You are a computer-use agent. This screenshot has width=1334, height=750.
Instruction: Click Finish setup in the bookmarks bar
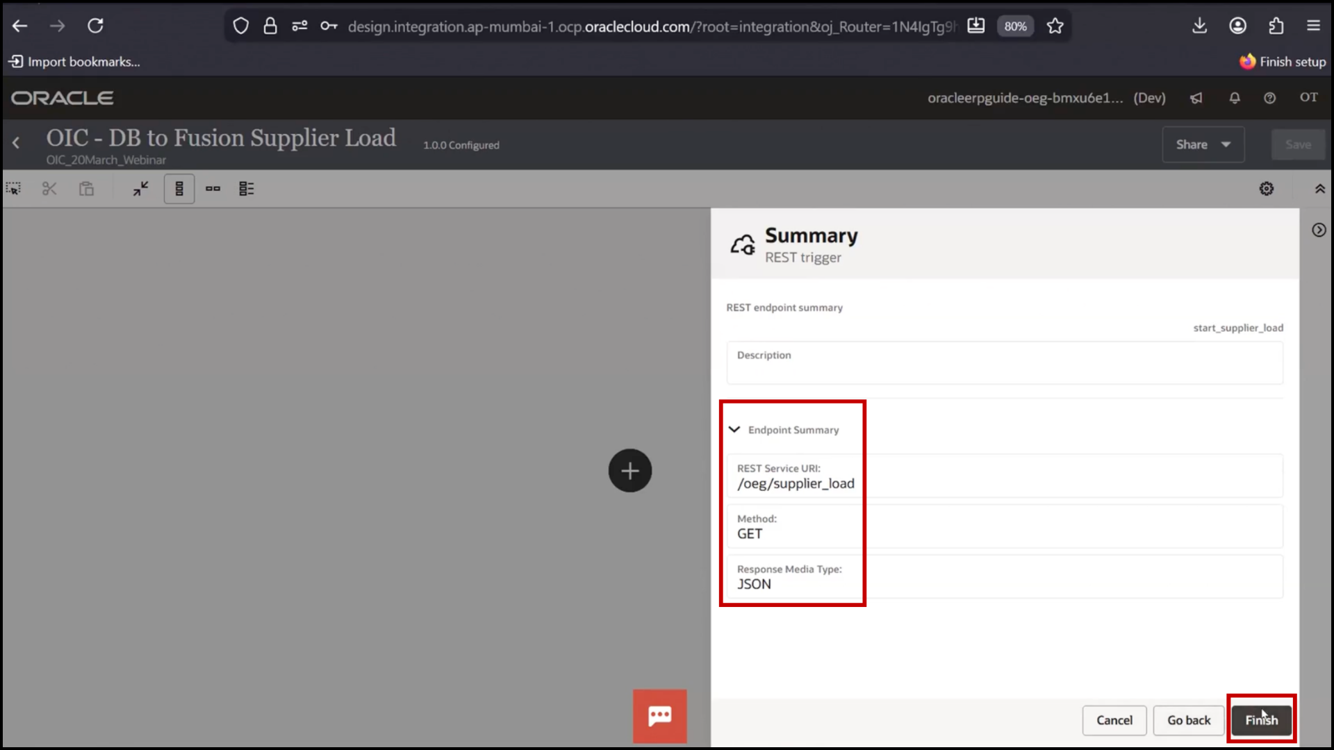(1283, 62)
